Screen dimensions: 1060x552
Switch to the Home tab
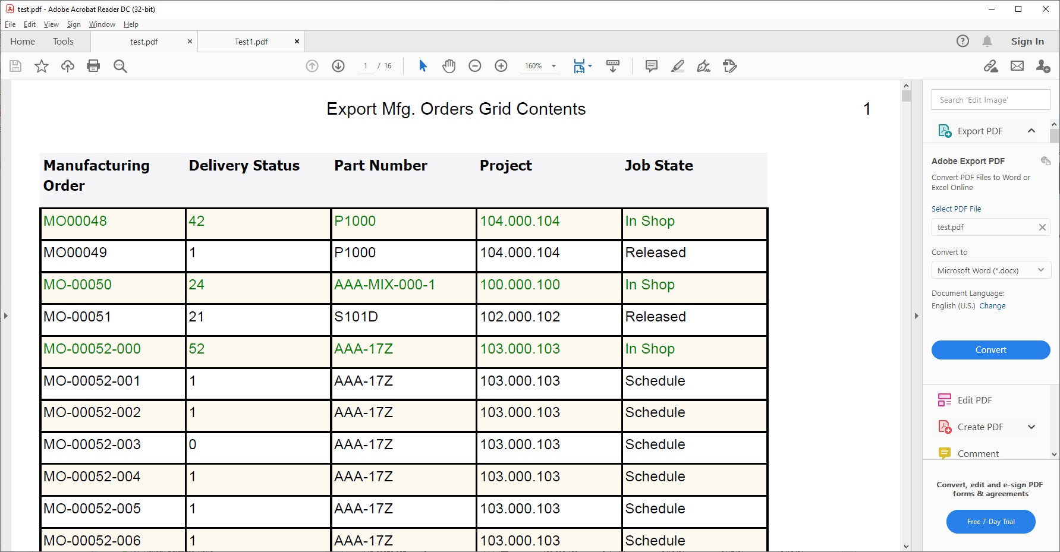[23, 42]
